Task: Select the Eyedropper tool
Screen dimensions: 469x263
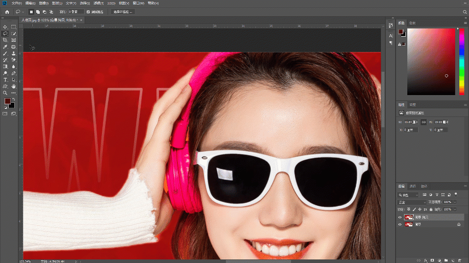Action: click(5, 47)
